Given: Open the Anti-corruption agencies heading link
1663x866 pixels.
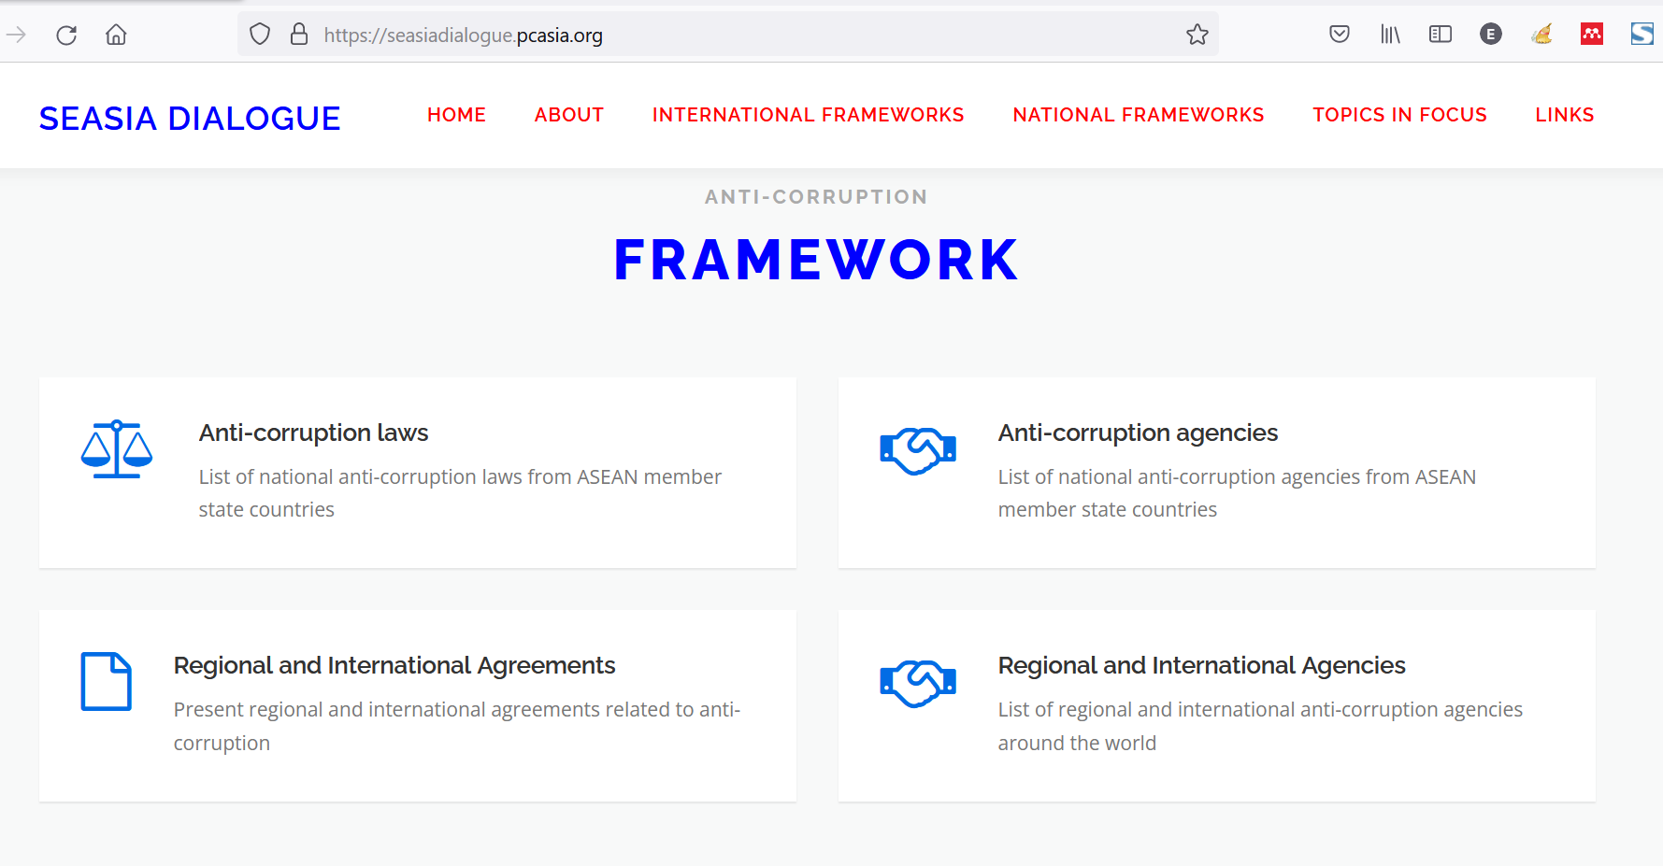Looking at the screenshot, I should pyautogui.click(x=1138, y=433).
